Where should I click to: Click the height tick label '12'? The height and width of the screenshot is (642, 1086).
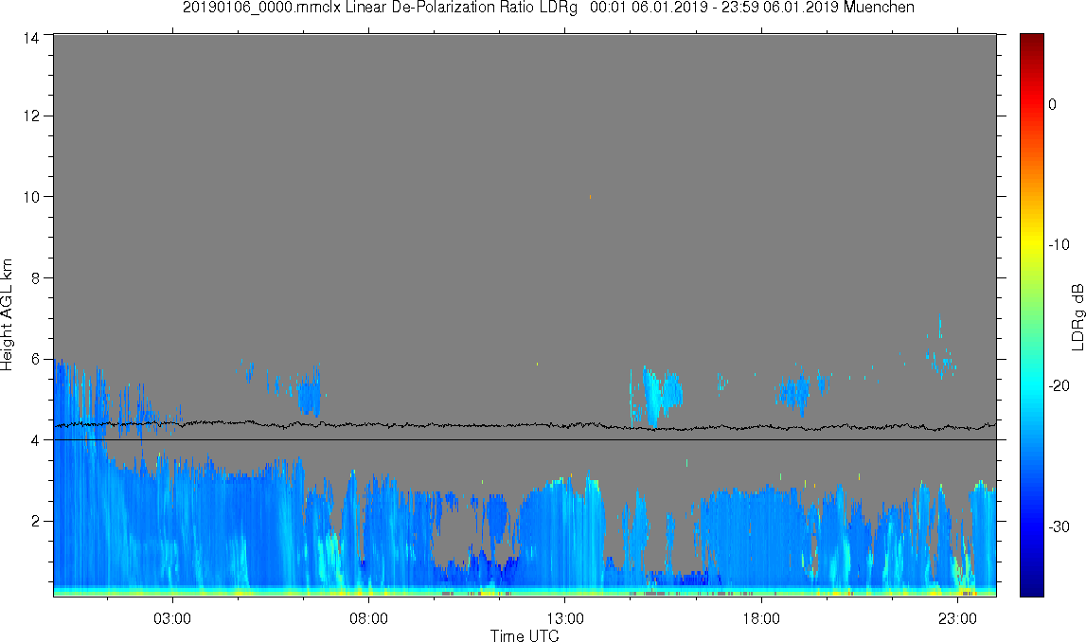coord(30,116)
